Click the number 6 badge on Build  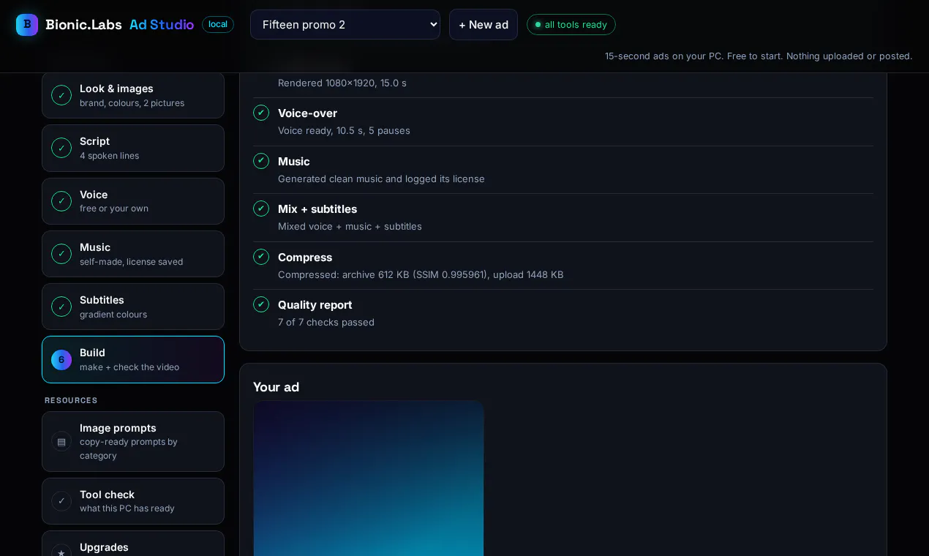pos(61,360)
